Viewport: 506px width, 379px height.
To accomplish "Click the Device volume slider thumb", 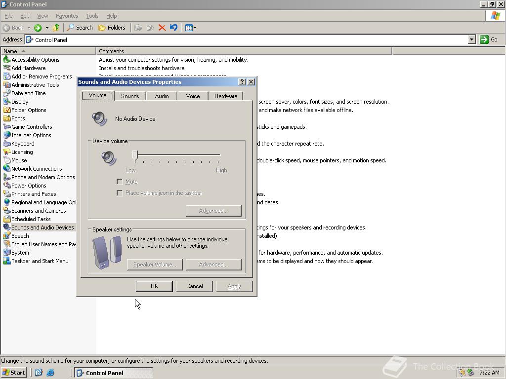I will point(135,155).
